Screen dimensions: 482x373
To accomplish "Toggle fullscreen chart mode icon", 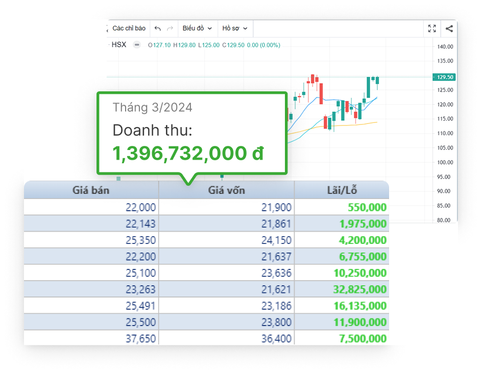I will (432, 29).
